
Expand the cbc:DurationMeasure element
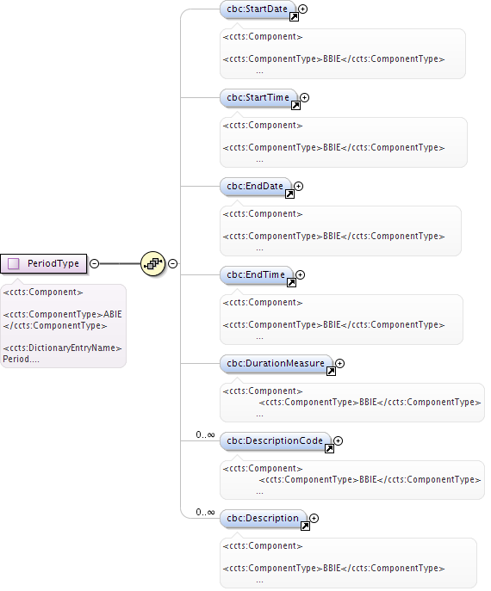click(340, 363)
